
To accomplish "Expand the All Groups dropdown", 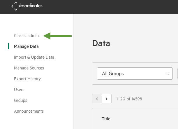I will [135, 74].
